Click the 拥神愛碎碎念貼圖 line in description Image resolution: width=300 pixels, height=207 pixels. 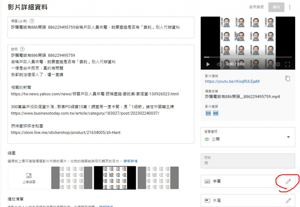click(27, 126)
